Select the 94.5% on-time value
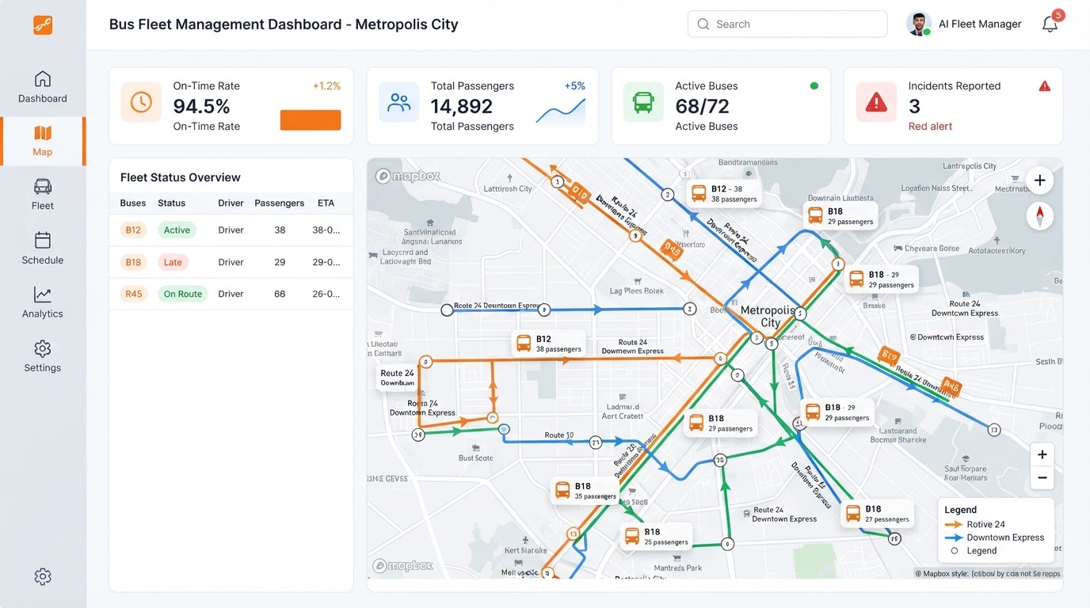Viewport: 1090px width, 608px height. click(201, 106)
